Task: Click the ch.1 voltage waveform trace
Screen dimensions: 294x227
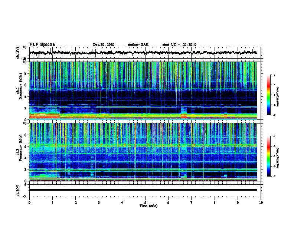Action: point(143,53)
